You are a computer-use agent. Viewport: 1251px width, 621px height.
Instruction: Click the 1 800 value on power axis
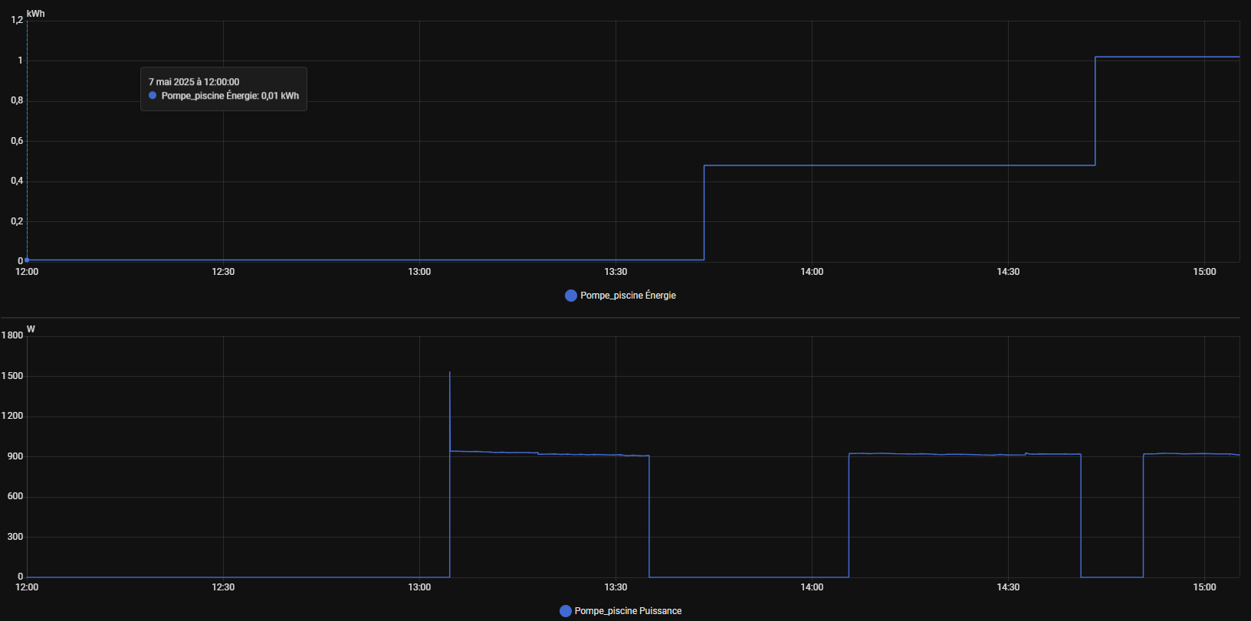click(x=12, y=335)
